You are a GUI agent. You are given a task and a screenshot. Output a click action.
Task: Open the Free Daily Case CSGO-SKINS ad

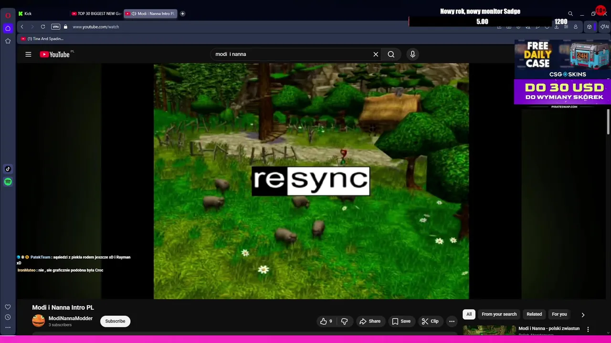(562, 59)
